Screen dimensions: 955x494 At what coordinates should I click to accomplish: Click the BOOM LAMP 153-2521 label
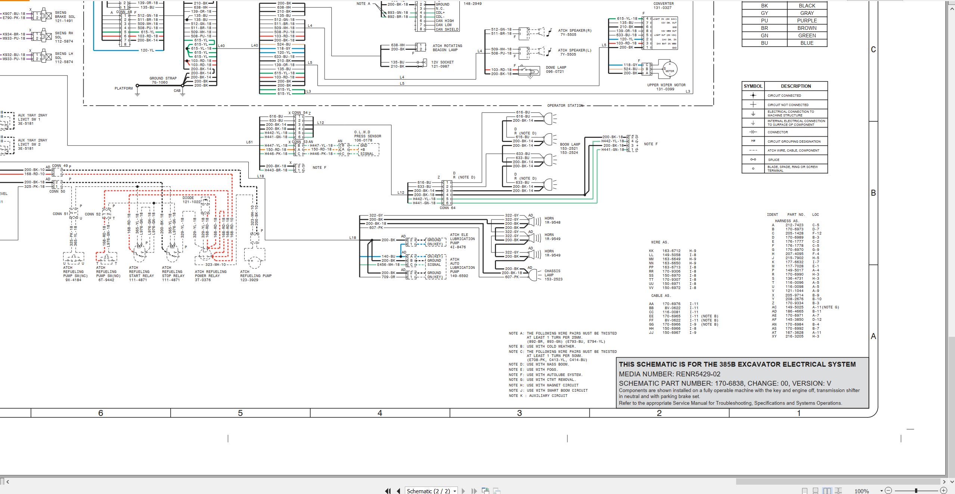coord(570,146)
